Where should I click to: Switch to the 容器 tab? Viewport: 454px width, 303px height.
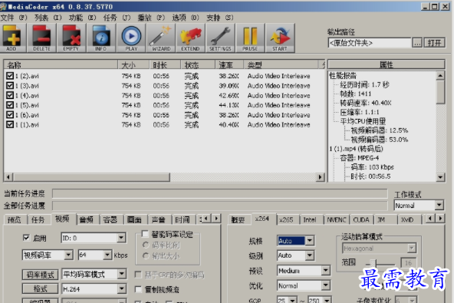110,220
